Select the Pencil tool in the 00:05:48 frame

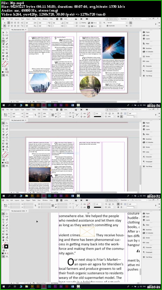[7, 225]
